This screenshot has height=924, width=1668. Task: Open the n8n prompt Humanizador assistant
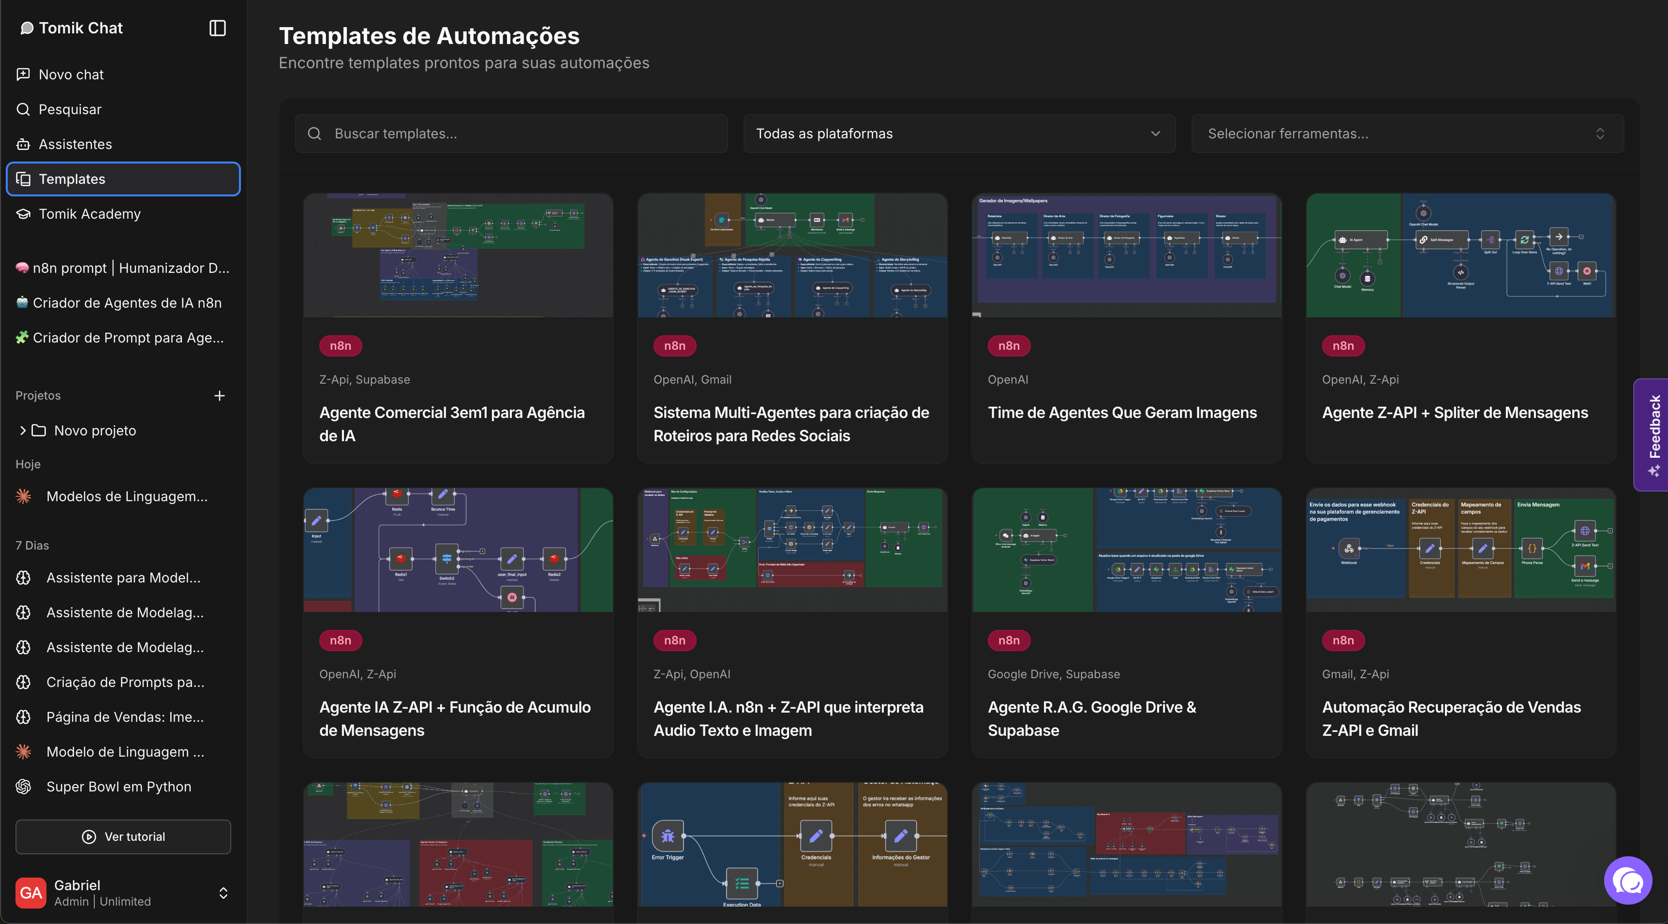[123, 268]
